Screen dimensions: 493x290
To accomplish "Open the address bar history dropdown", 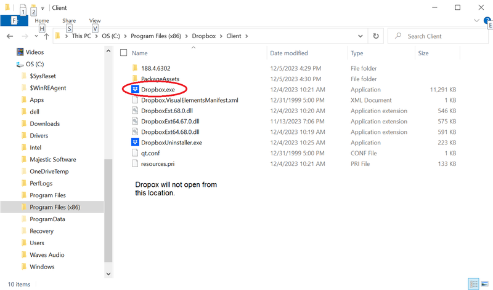I will coord(360,36).
